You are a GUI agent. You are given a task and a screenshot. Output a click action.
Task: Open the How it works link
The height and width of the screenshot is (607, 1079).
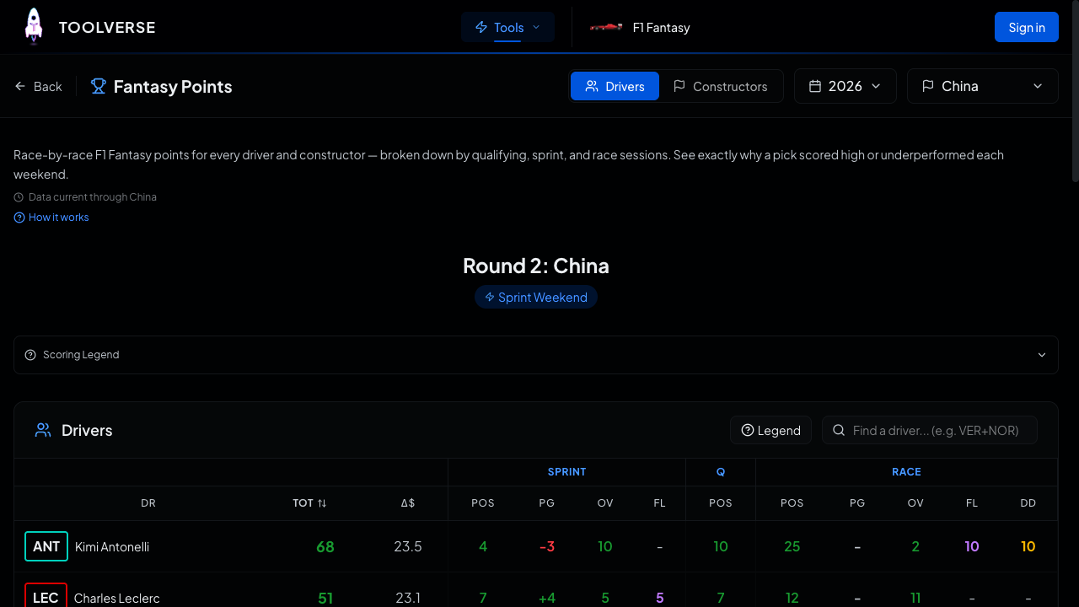click(51, 217)
